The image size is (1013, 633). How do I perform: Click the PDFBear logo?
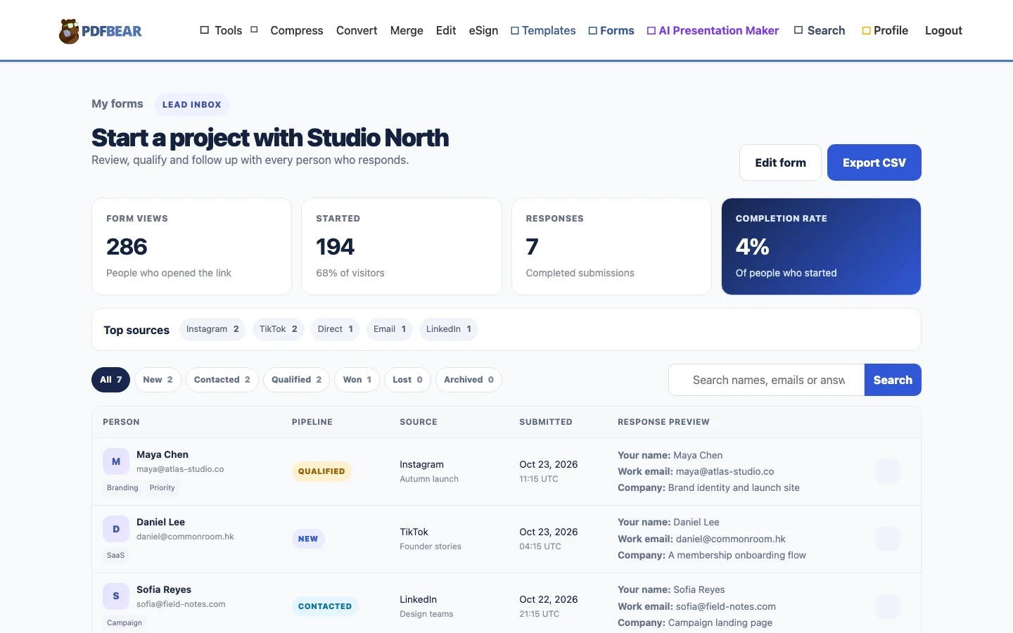click(x=100, y=31)
